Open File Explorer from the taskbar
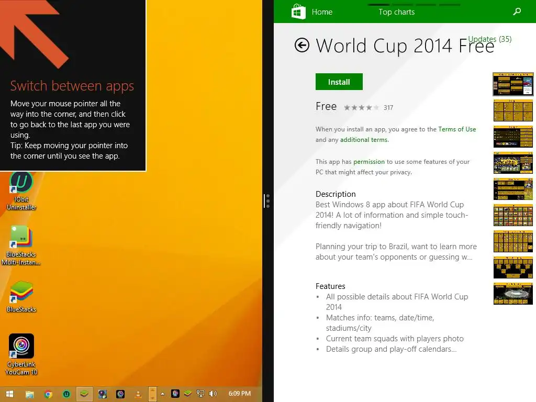Screen dimensions: 536x402 [x=30, y=394]
